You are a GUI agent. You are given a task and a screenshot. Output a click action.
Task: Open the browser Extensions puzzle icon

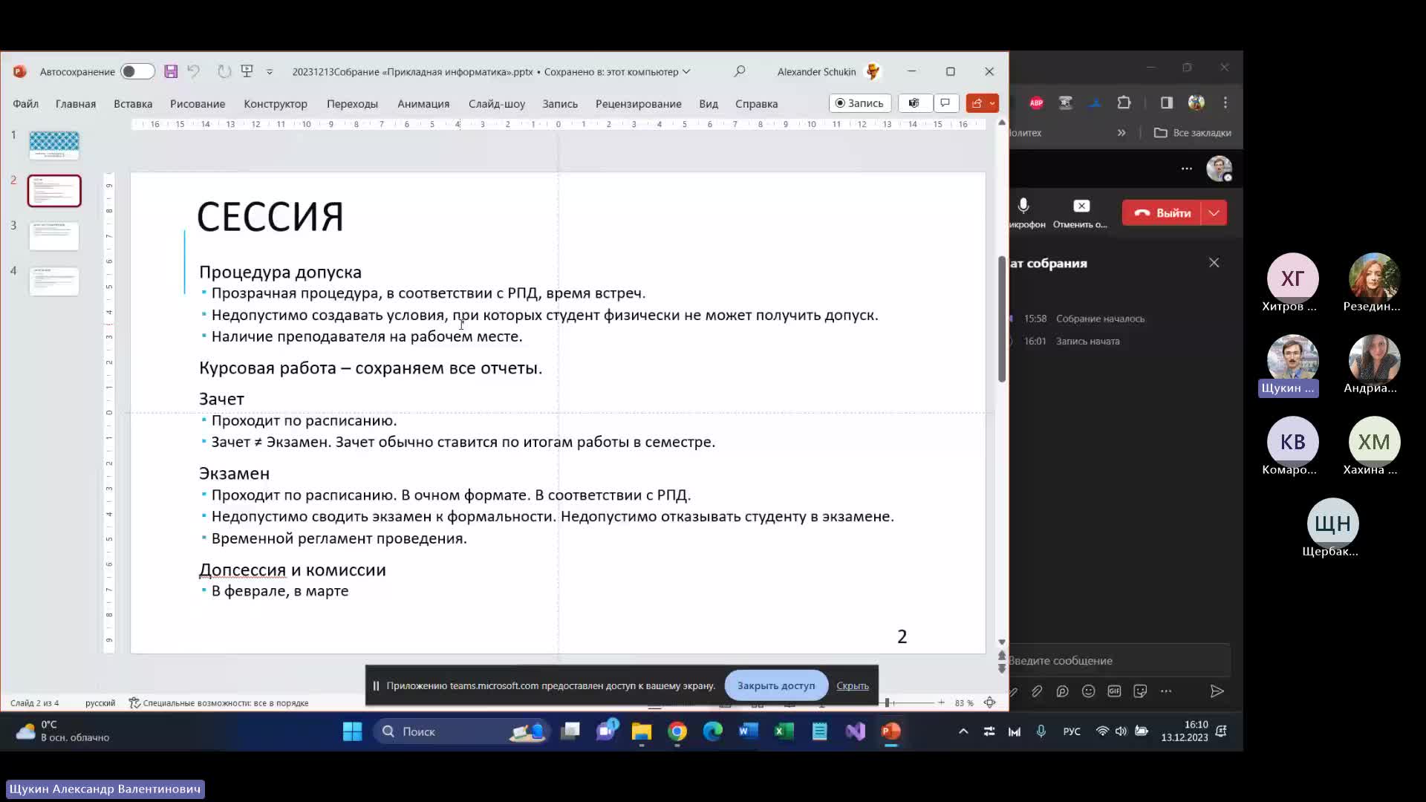1124,103
